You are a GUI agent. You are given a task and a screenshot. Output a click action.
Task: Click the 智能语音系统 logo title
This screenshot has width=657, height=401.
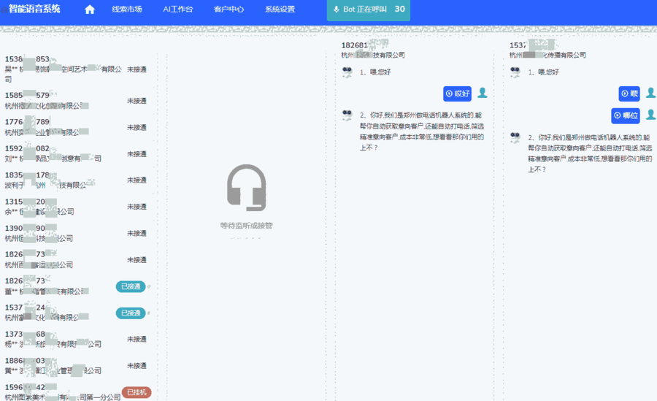pos(34,9)
